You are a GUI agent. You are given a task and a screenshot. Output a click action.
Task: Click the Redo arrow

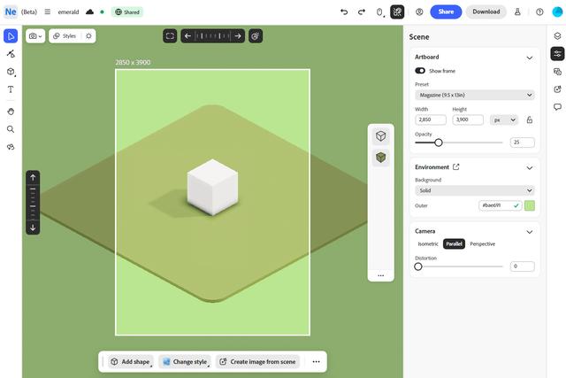click(x=362, y=12)
